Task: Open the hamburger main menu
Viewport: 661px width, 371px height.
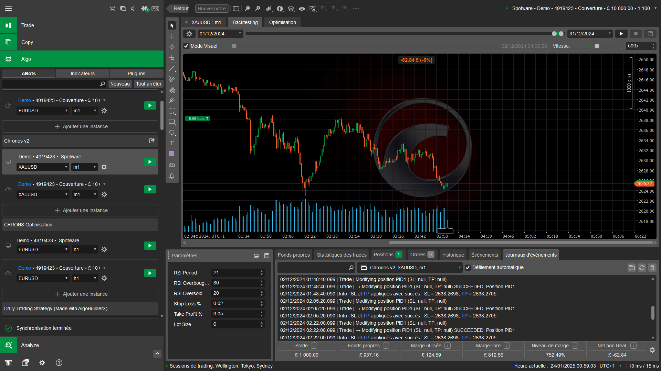Action: [8, 8]
